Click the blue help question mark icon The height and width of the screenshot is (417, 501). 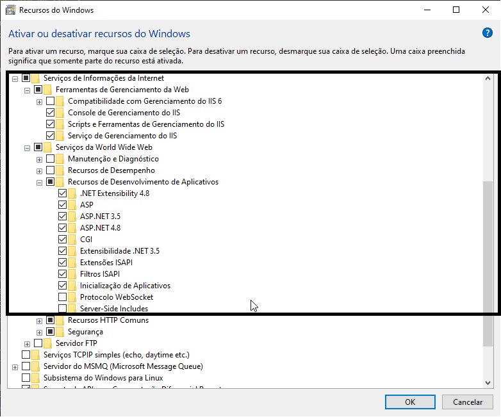pos(487,33)
